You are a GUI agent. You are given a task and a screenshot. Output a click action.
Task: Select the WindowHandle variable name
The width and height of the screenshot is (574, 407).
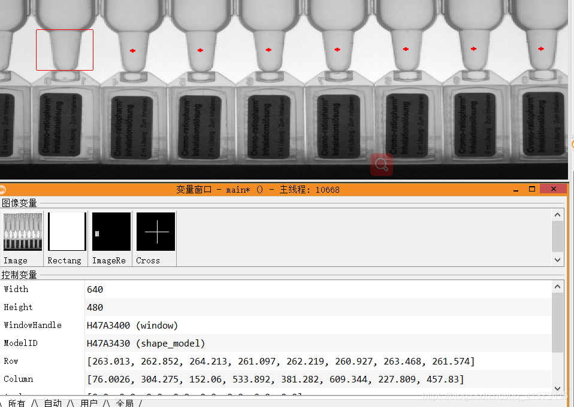32,325
